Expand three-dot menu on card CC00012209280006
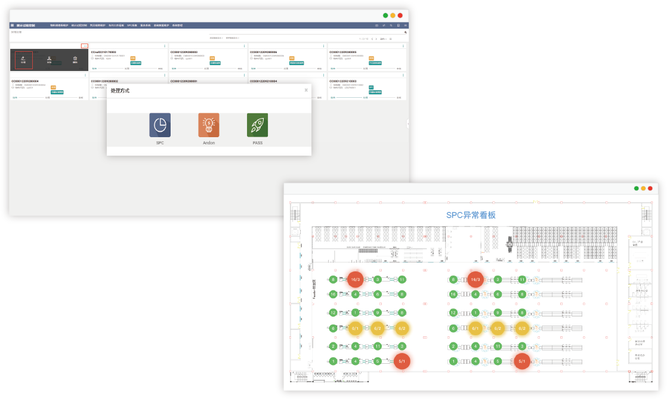The image size is (667, 399). point(323,46)
